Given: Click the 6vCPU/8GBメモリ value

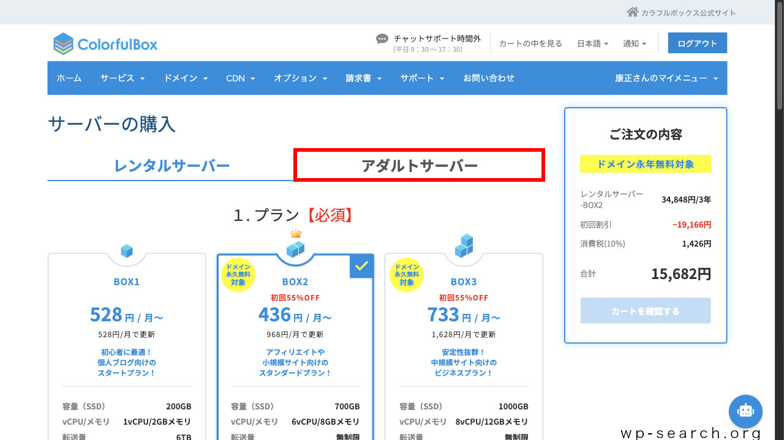Looking at the screenshot, I should click(x=325, y=422).
